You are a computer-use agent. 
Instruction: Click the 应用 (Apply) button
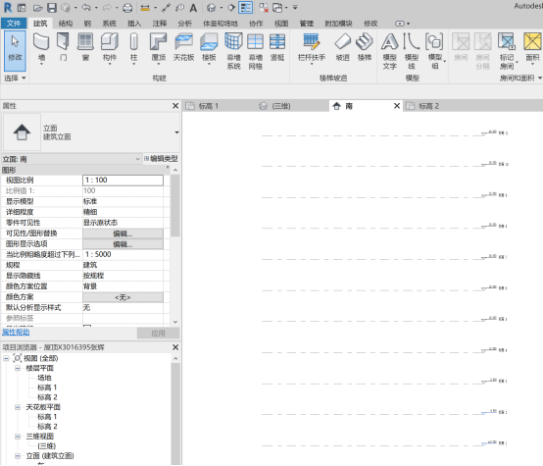(x=158, y=334)
